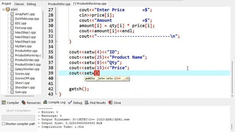Open Sum.cpp file
This screenshot has width=235, height=132.
pos(21,92)
